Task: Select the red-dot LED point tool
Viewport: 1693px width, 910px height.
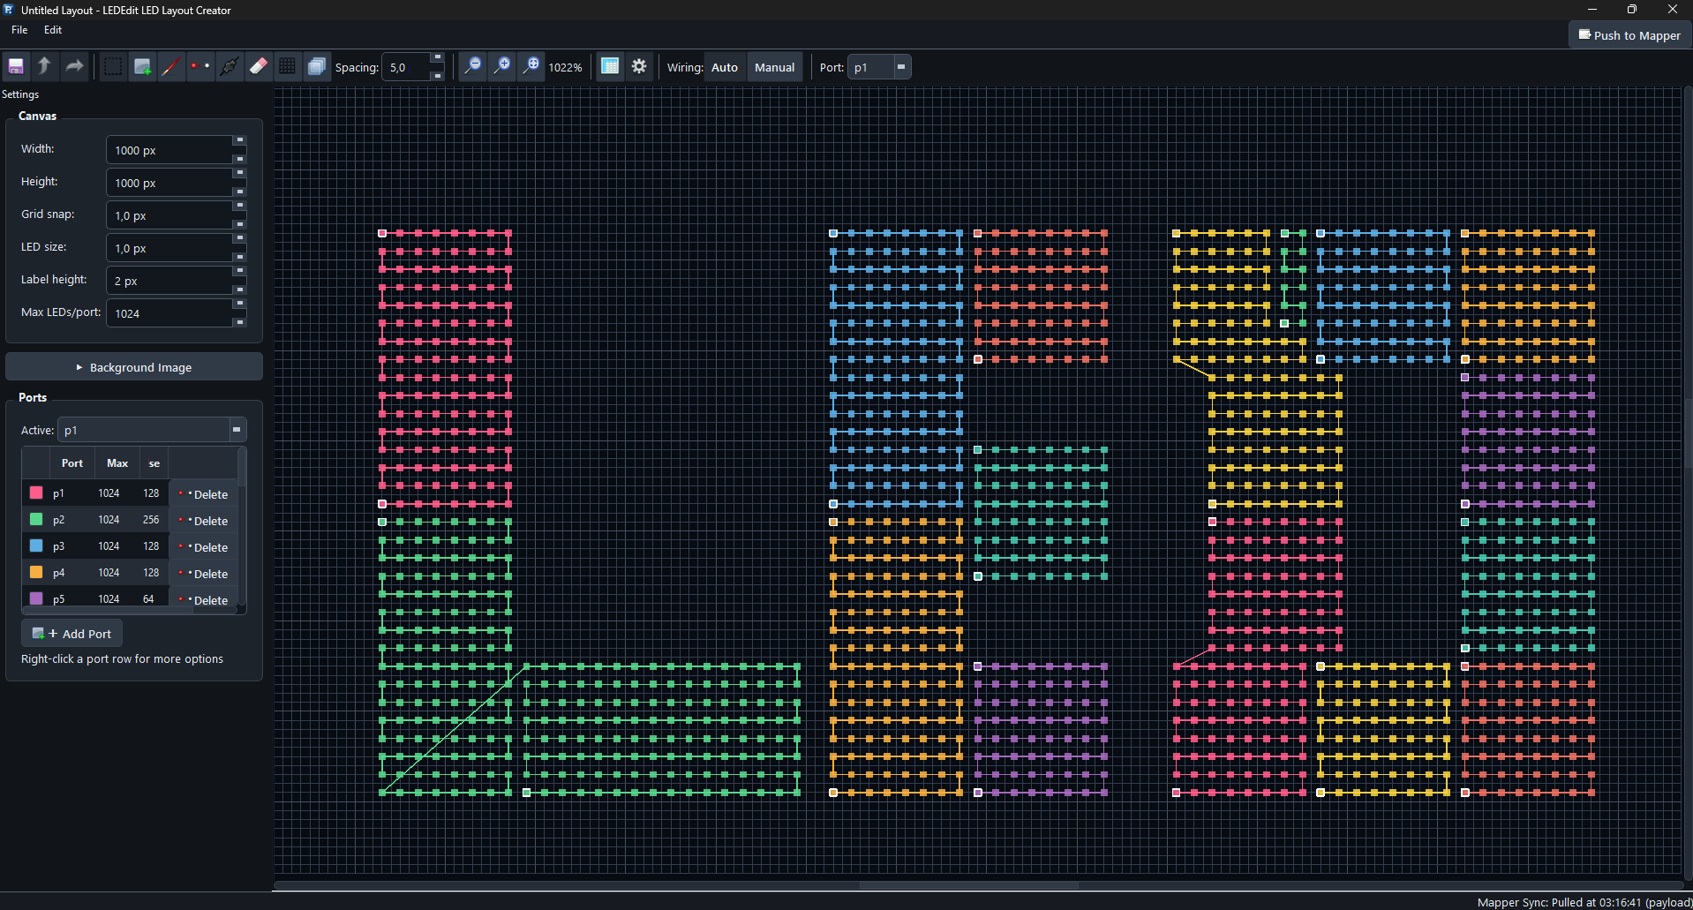Action: (200, 67)
